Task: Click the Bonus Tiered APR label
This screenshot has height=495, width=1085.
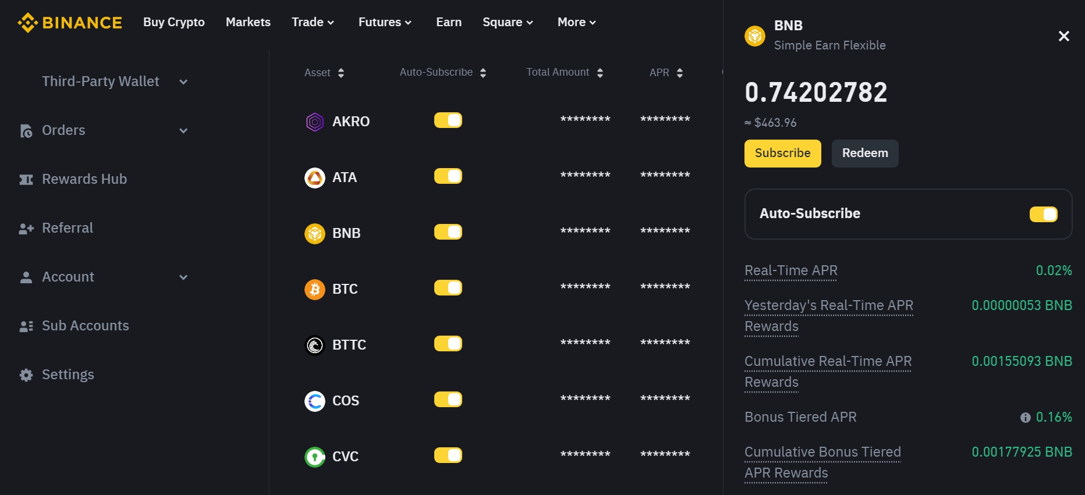Action: click(x=800, y=417)
